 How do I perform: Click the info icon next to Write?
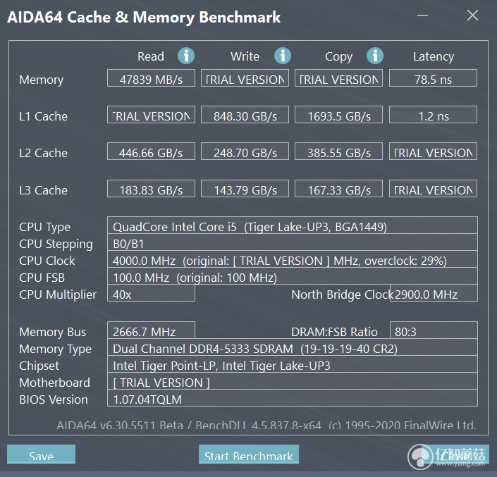click(x=283, y=56)
